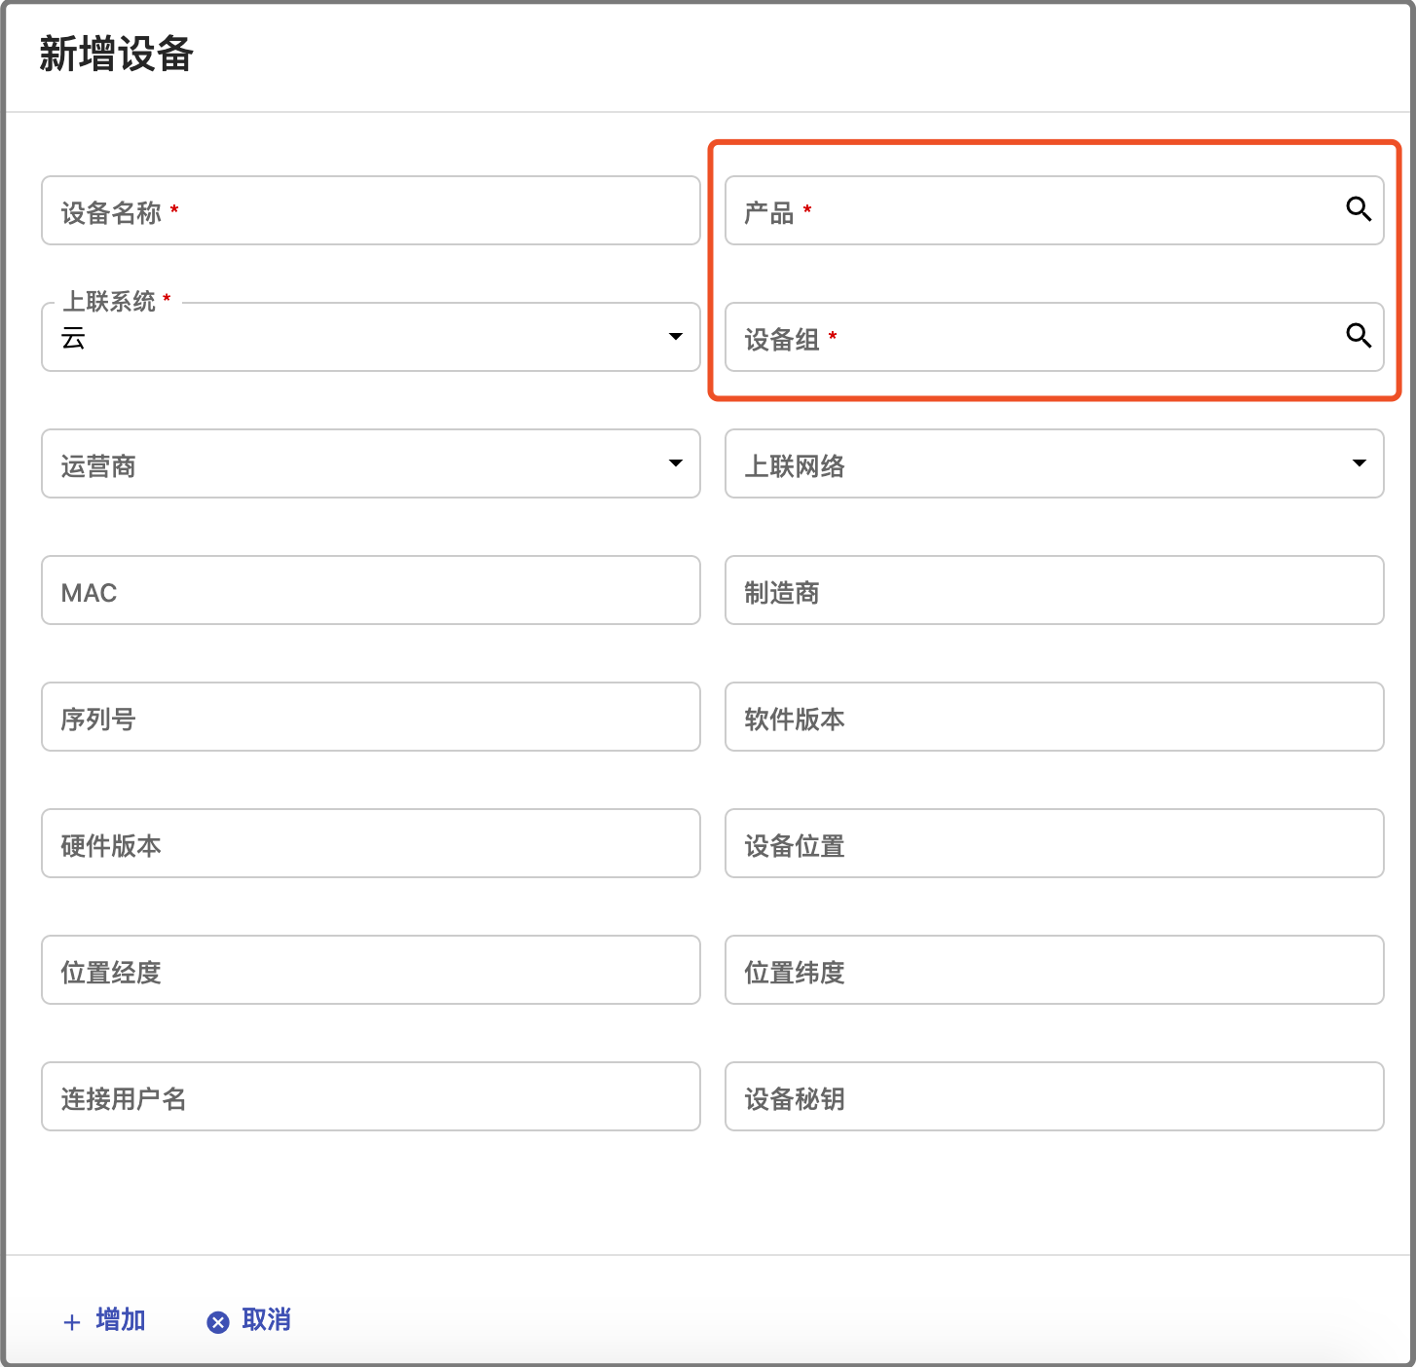Click the search icon in 设备组 field
Image resolution: width=1416 pixels, height=1367 pixels.
[1359, 336]
